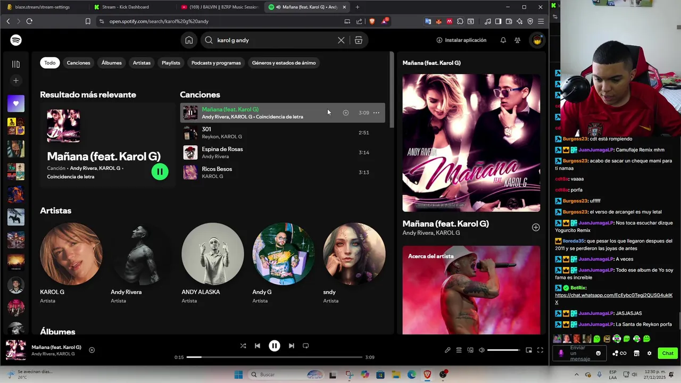The image size is (681, 383).
Task: Seek in the song progress bar
Action: [274, 357]
